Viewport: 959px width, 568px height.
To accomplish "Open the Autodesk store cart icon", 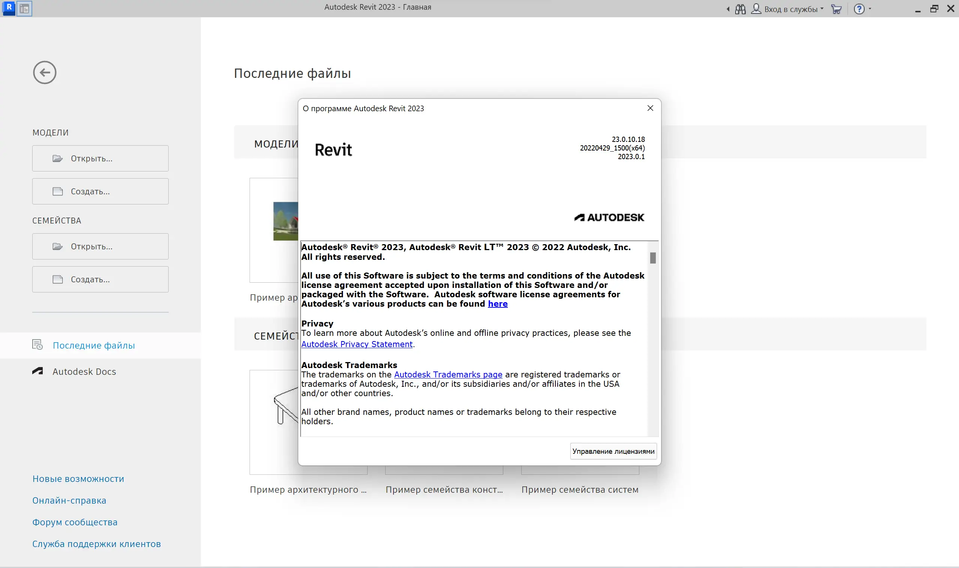I will pos(836,9).
